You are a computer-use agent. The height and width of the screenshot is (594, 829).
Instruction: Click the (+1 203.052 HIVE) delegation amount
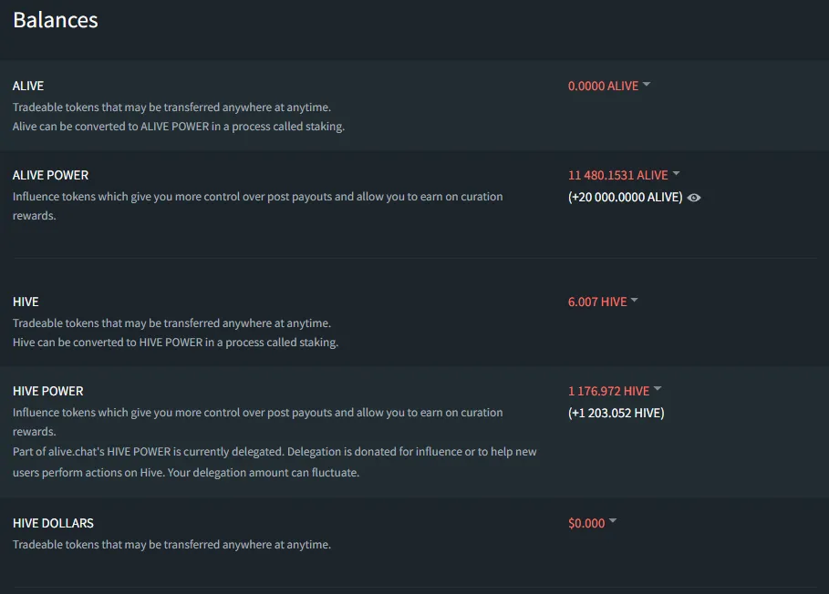pos(616,413)
